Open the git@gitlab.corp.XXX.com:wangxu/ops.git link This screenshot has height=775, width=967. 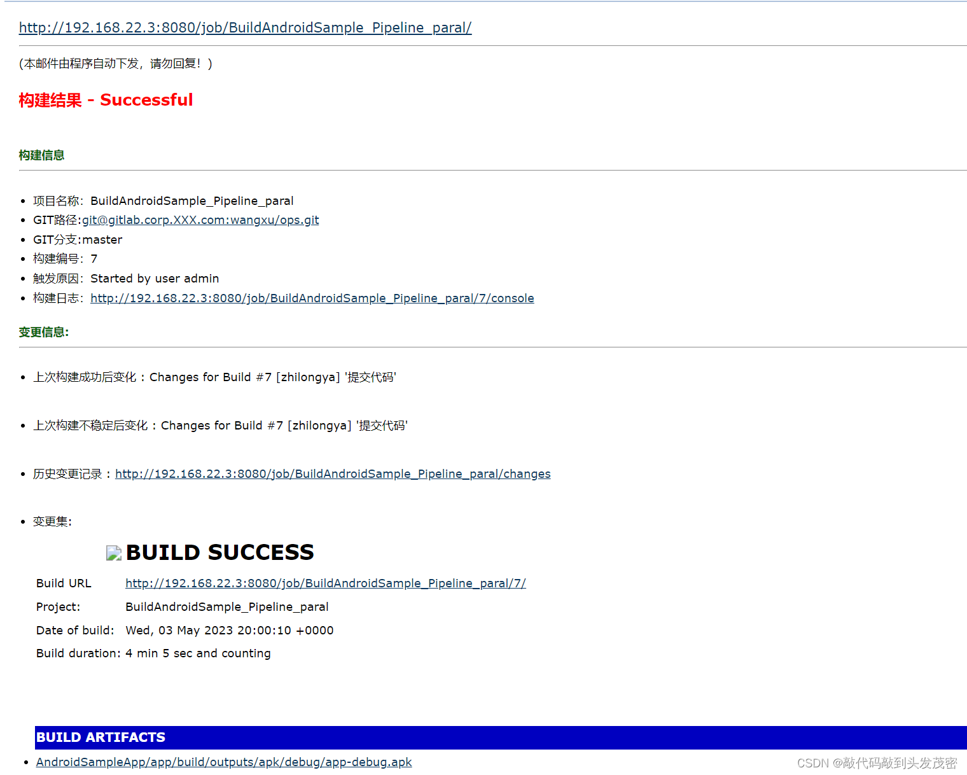200,220
